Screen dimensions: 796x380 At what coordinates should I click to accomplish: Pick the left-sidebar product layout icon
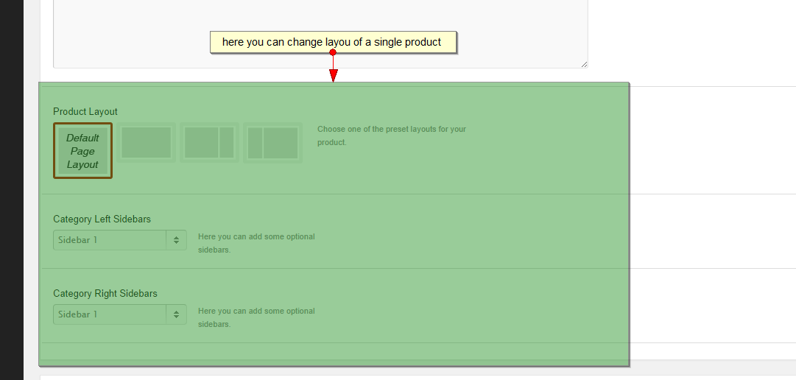(x=272, y=142)
